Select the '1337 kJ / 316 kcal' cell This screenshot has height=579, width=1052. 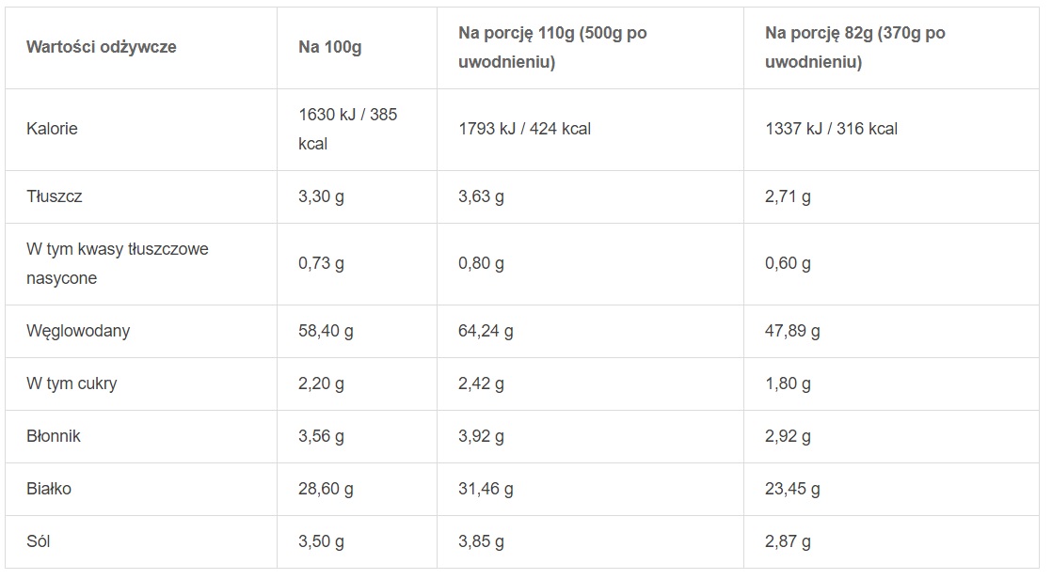click(831, 129)
